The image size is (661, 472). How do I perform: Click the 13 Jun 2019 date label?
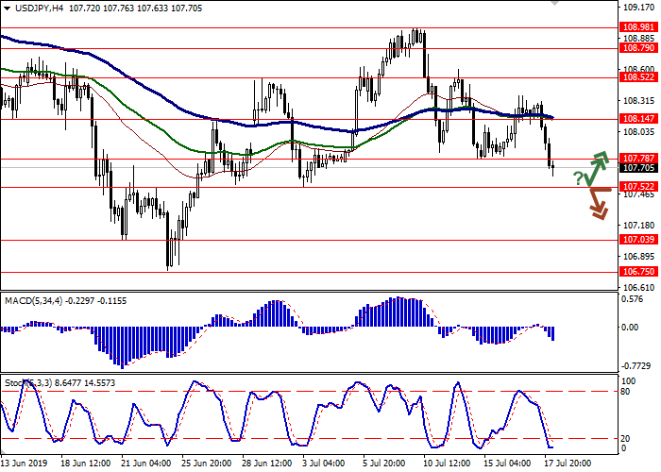coord(26,464)
